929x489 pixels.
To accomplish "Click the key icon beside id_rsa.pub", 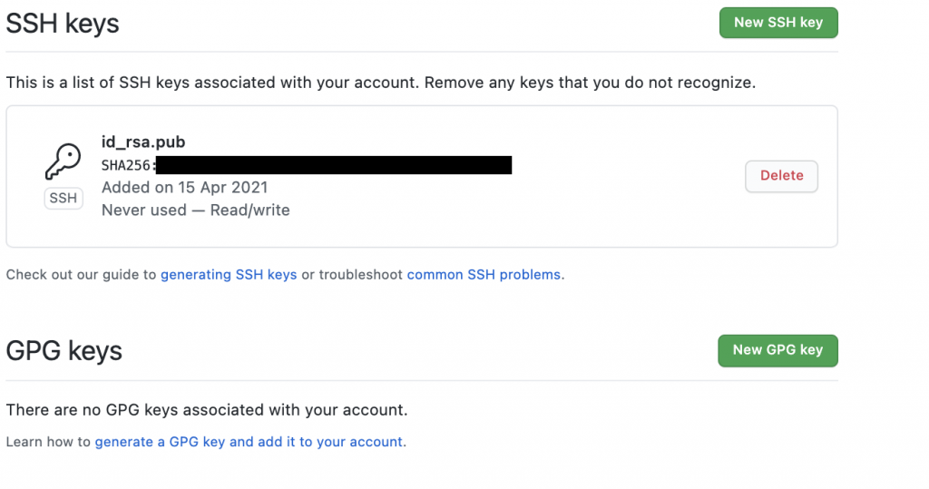I will pyautogui.click(x=63, y=161).
